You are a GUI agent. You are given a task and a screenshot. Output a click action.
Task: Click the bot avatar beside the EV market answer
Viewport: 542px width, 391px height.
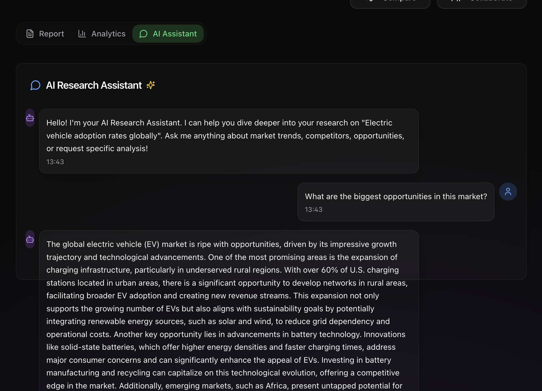point(30,240)
